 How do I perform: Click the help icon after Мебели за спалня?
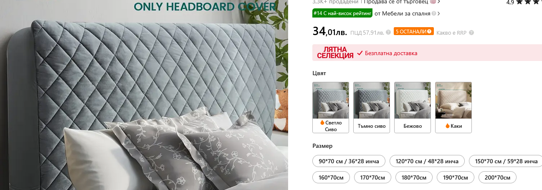(434, 13)
